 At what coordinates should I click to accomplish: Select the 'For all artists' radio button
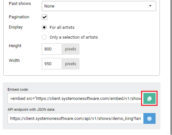[44, 27]
